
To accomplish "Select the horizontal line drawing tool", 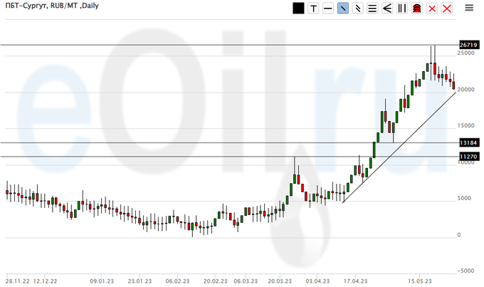I will coord(327,9).
